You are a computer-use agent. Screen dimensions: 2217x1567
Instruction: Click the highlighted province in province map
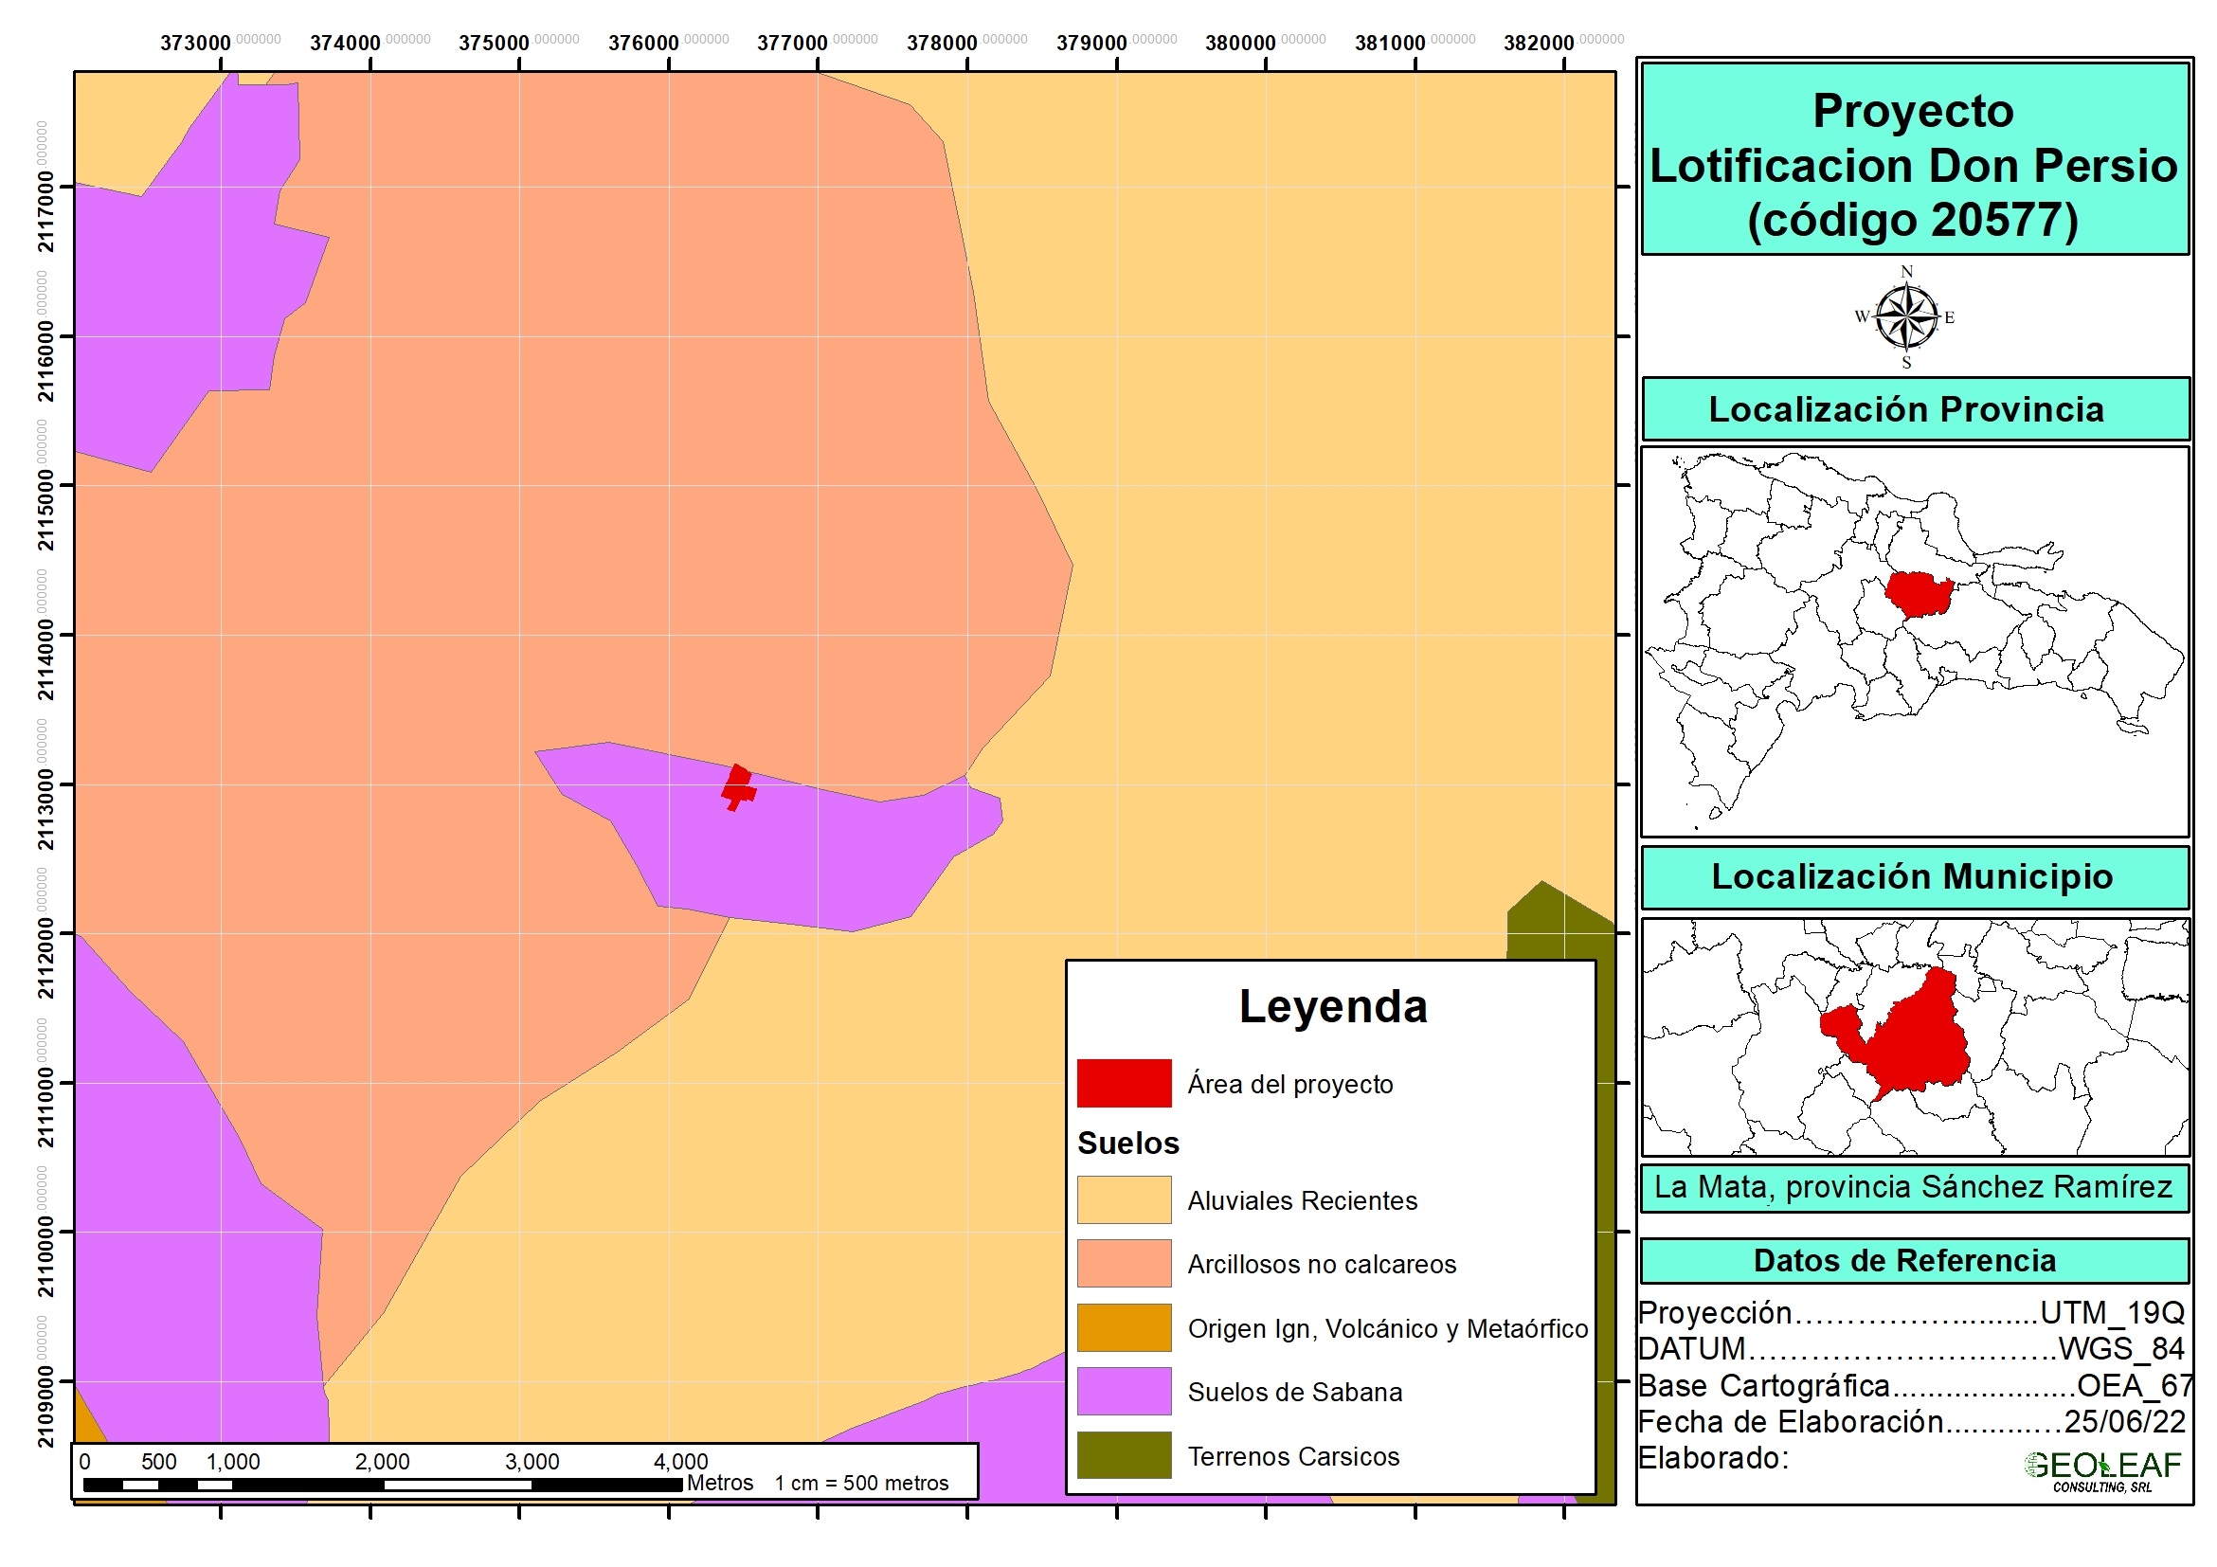(x=1917, y=594)
